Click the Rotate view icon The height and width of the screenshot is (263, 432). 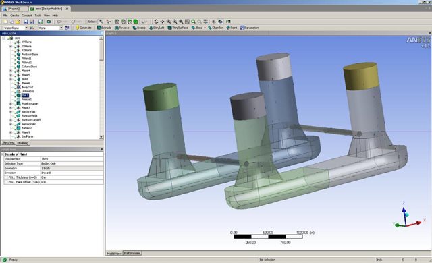pos(156,22)
